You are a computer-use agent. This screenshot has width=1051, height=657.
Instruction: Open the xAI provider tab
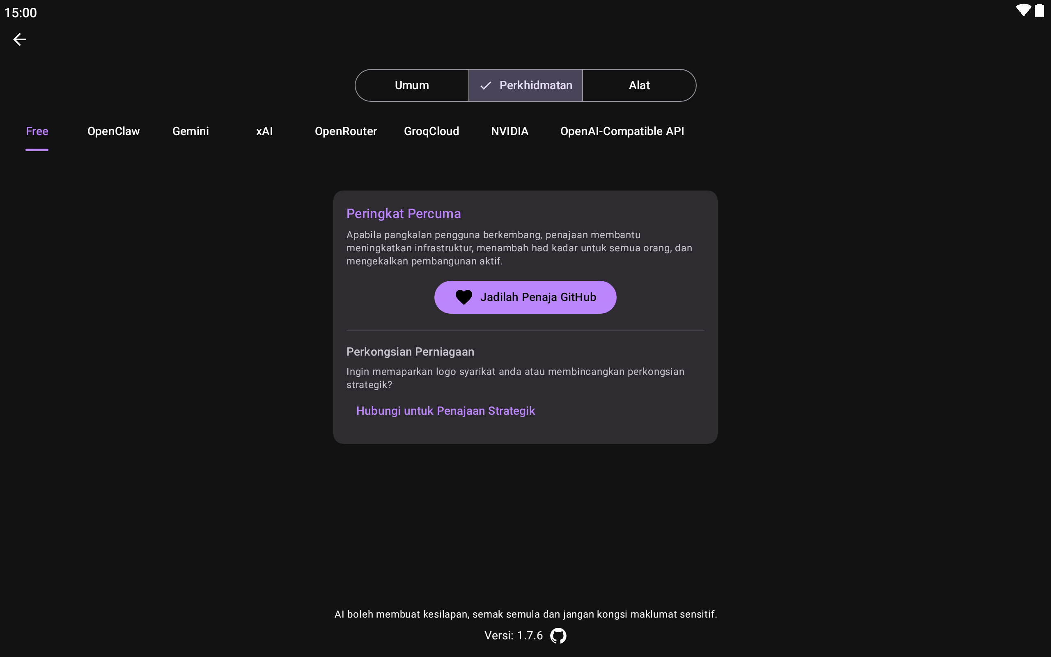coord(264,131)
